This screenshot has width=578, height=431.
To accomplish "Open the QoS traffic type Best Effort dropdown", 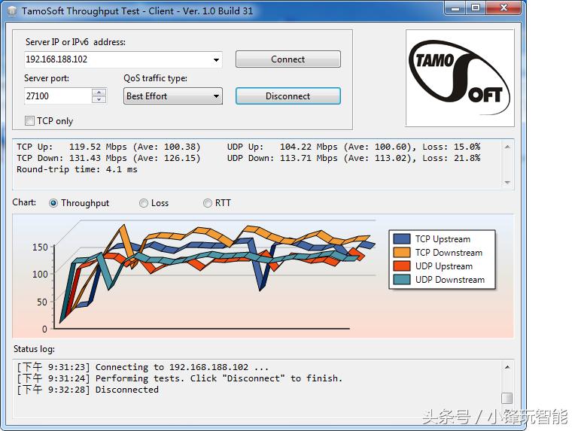I will (173, 96).
